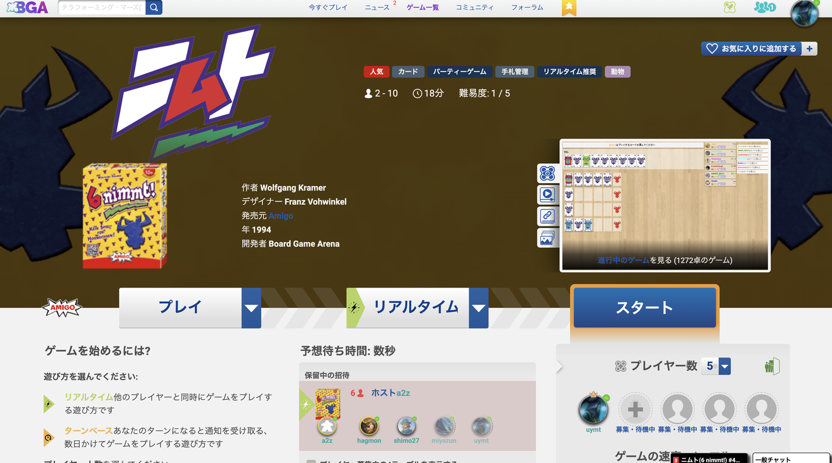Click the video play tutorial icon
The height and width of the screenshot is (463, 832).
[x=547, y=195]
